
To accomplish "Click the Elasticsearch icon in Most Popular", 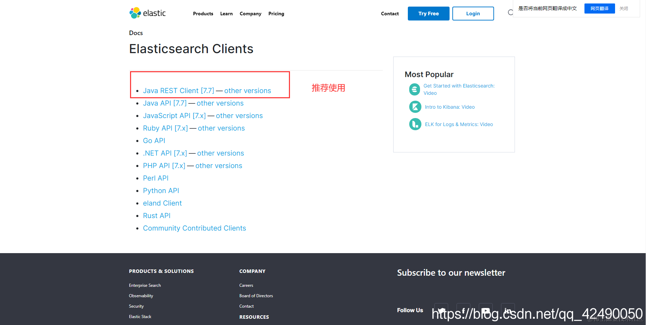I will coord(414,89).
